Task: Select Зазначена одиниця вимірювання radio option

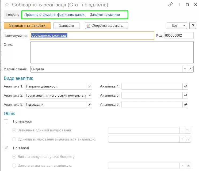Action: click(14, 130)
